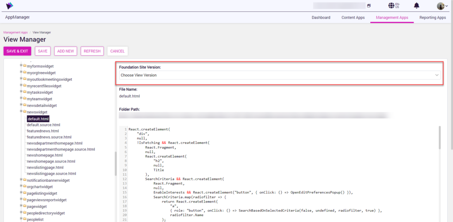
Task: Collapse the newswidget tree node
Action: tap(21, 112)
